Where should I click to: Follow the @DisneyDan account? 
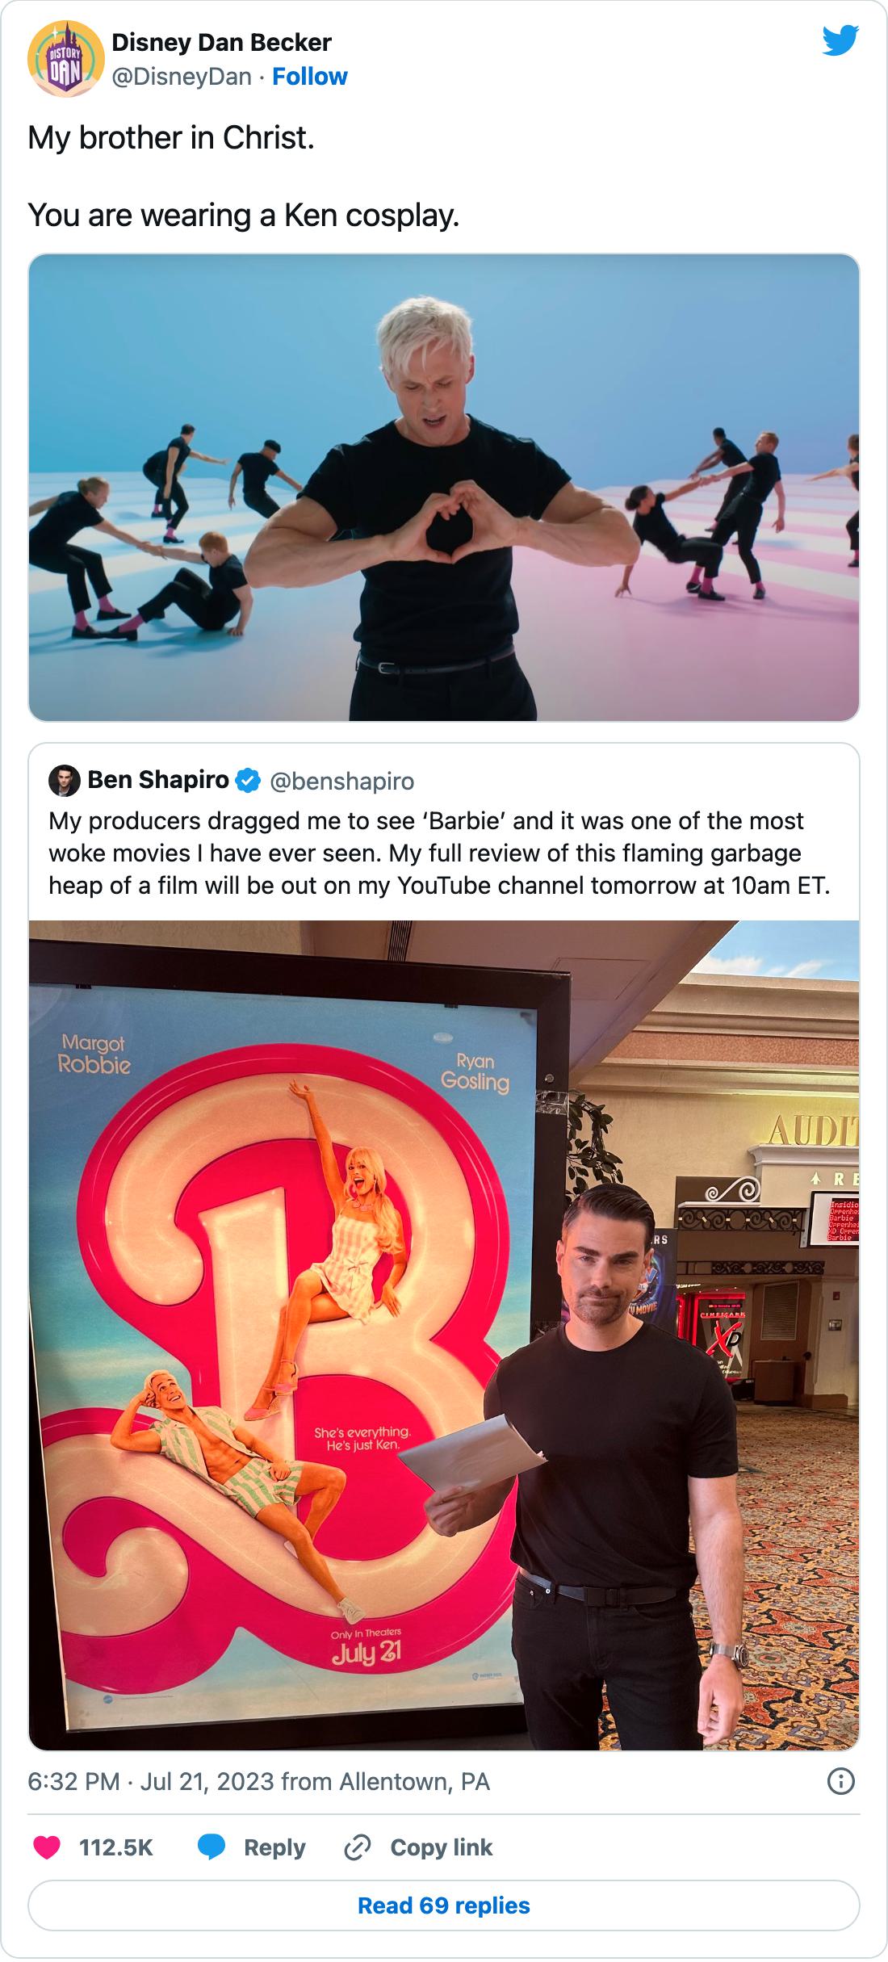(x=310, y=77)
